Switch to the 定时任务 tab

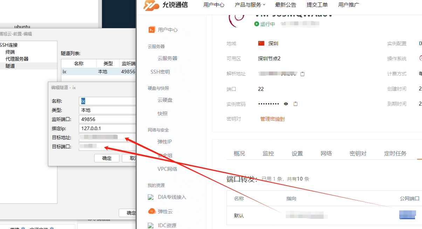pos(395,153)
